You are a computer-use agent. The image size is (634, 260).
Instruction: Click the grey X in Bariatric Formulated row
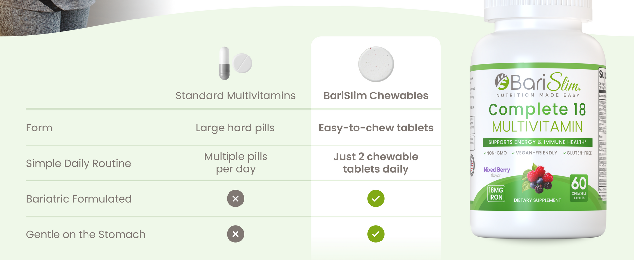(235, 199)
